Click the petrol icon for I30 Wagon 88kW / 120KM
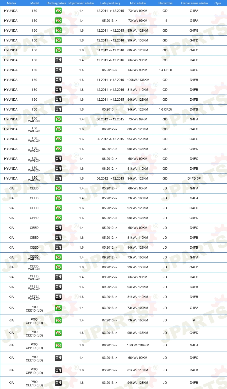227x389 pixels. [58, 129]
